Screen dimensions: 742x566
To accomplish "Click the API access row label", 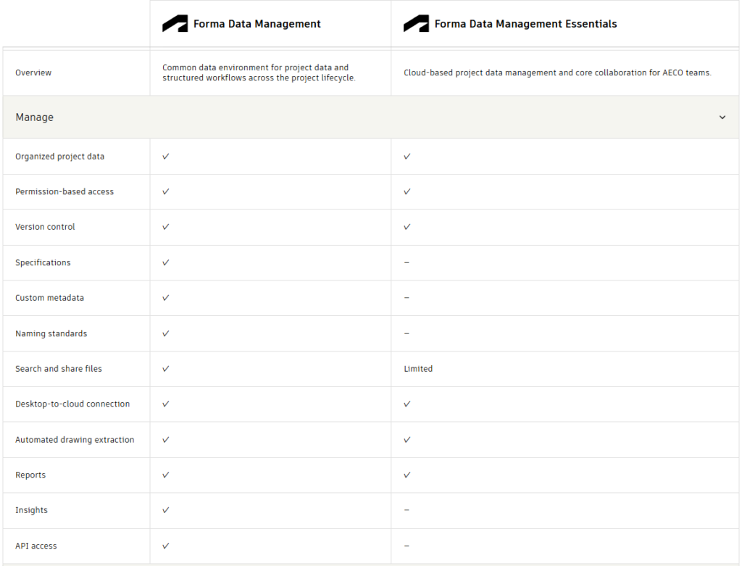I will tap(36, 546).
